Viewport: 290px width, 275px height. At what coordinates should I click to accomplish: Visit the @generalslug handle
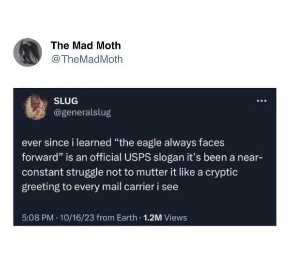point(82,113)
